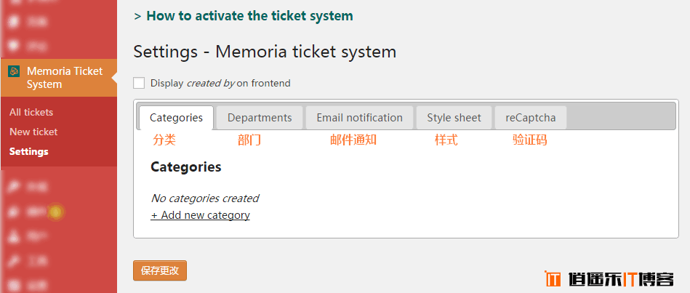Switch to the Departments tab
690x293 pixels.
260,118
